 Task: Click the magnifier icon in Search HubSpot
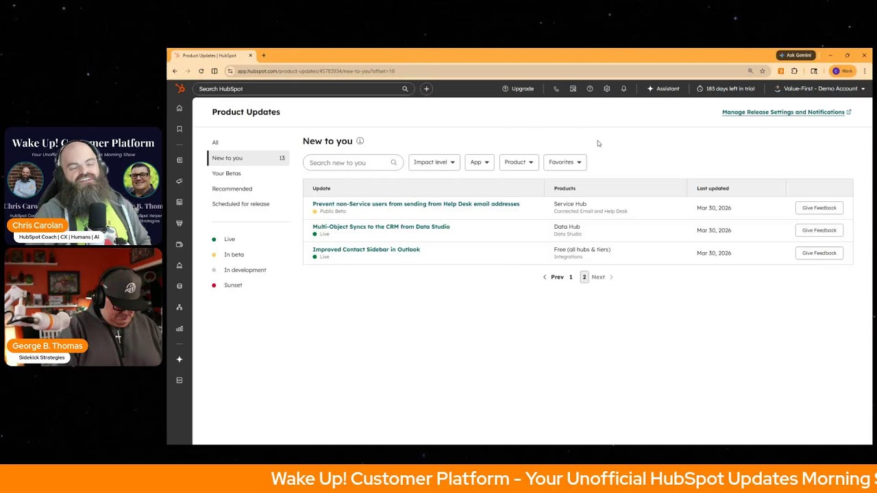pyautogui.click(x=405, y=88)
